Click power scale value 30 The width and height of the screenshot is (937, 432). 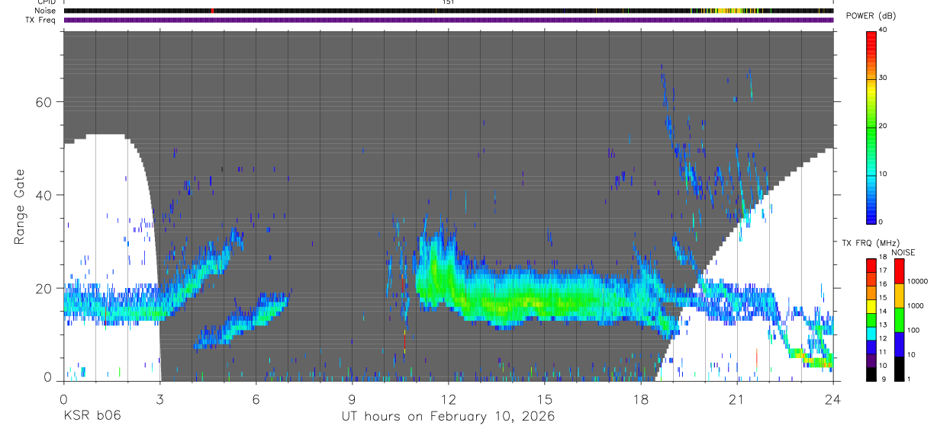(883, 78)
